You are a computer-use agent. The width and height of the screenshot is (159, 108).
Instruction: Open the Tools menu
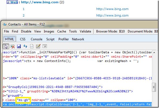pyautogui.click(x=73, y=31)
